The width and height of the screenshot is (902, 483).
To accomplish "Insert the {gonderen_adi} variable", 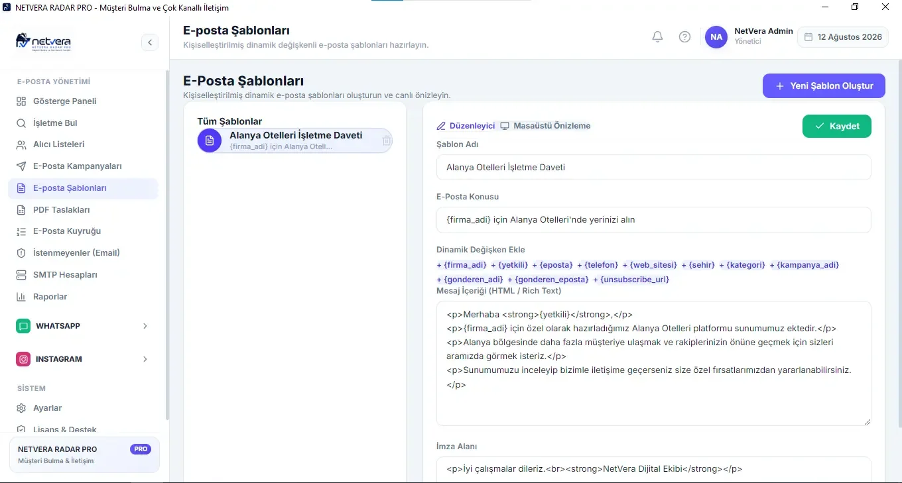I will 470,280.
